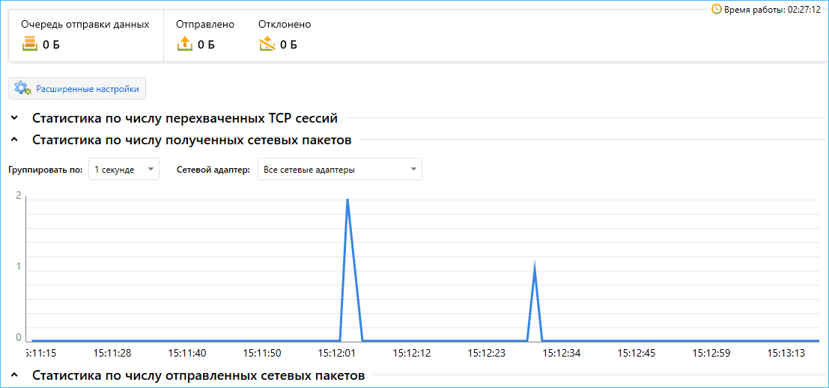The height and width of the screenshot is (388, 829).
Task: Collapse the received network packets statistics chevron
Action: pyautogui.click(x=15, y=140)
